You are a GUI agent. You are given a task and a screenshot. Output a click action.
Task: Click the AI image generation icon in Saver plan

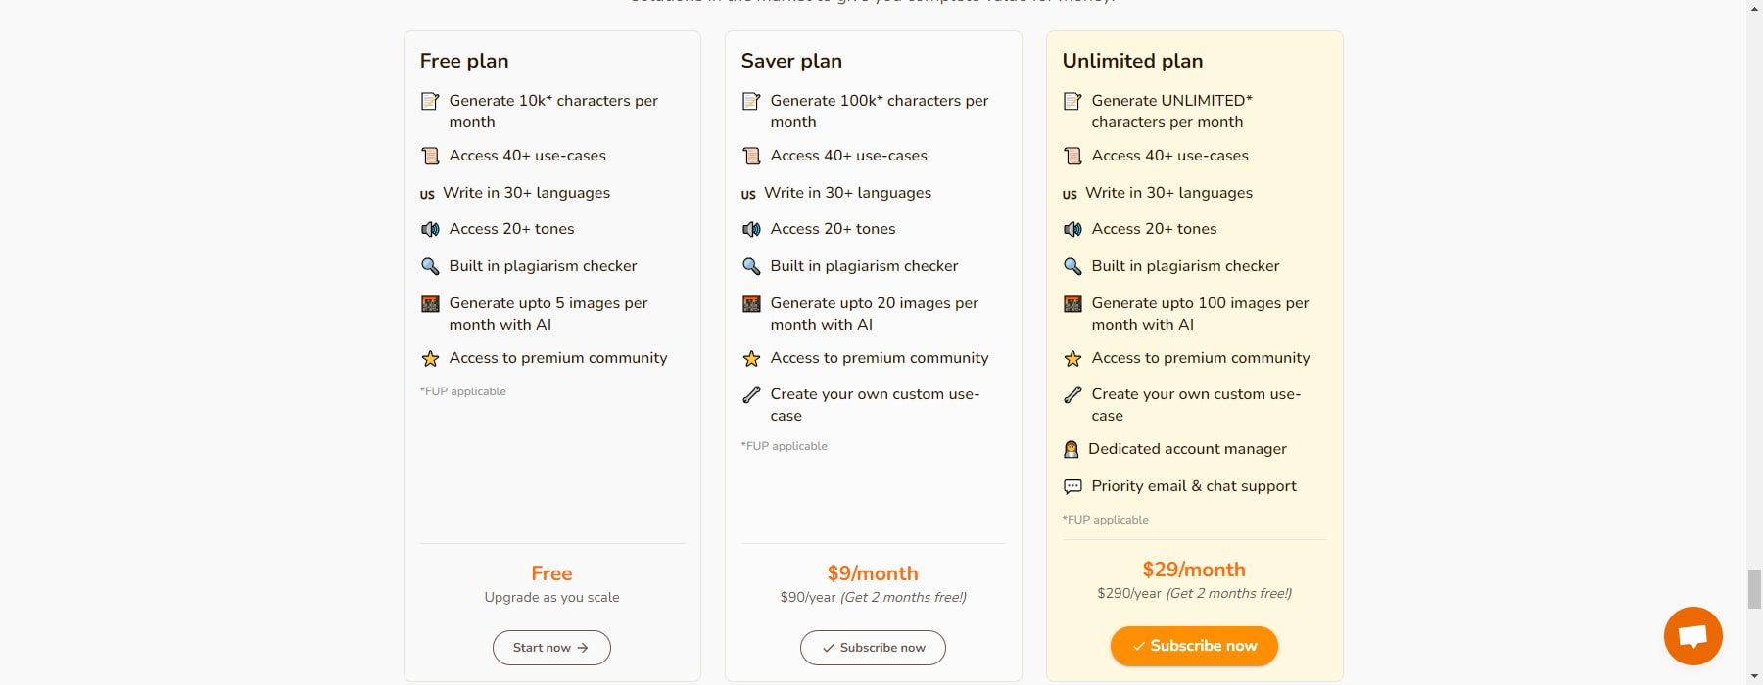[x=750, y=303]
